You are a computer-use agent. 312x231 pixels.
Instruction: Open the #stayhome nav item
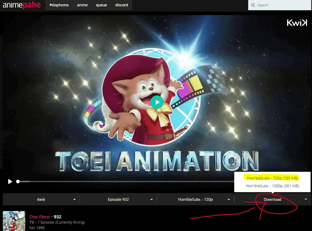pyautogui.click(x=59, y=5)
